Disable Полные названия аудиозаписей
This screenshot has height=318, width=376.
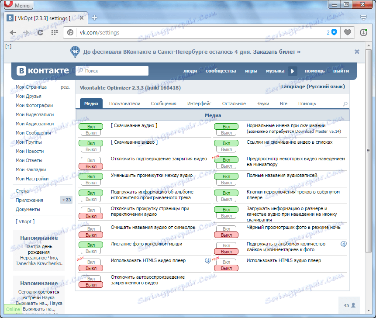(226, 183)
